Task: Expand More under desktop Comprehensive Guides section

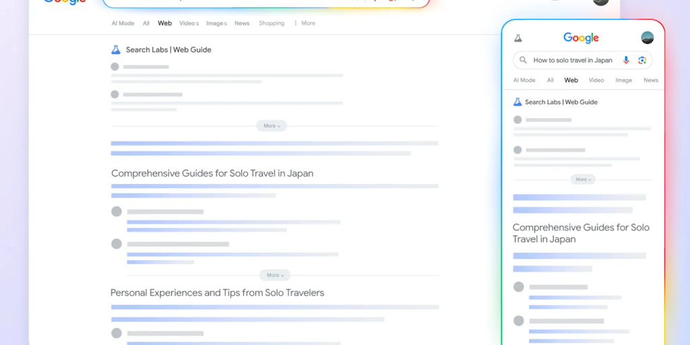Action: [x=275, y=275]
